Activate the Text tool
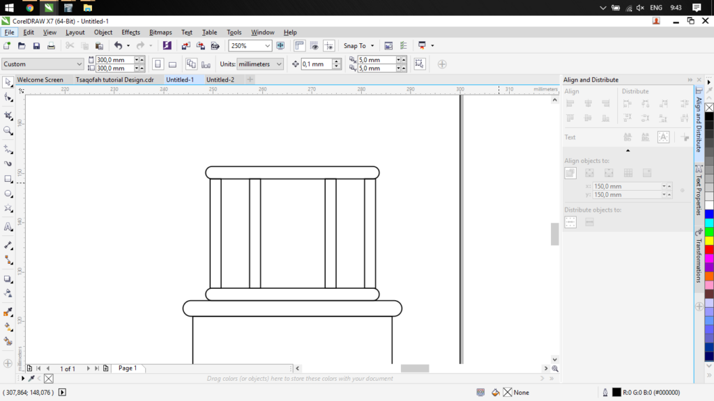This screenshot has height=401, width=714. (8, 227)
